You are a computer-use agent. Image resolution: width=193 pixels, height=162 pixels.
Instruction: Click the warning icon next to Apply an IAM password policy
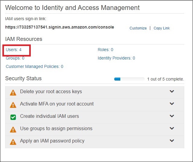13,142
